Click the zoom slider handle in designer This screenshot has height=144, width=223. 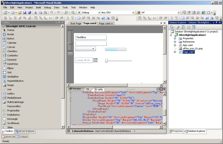70,44
